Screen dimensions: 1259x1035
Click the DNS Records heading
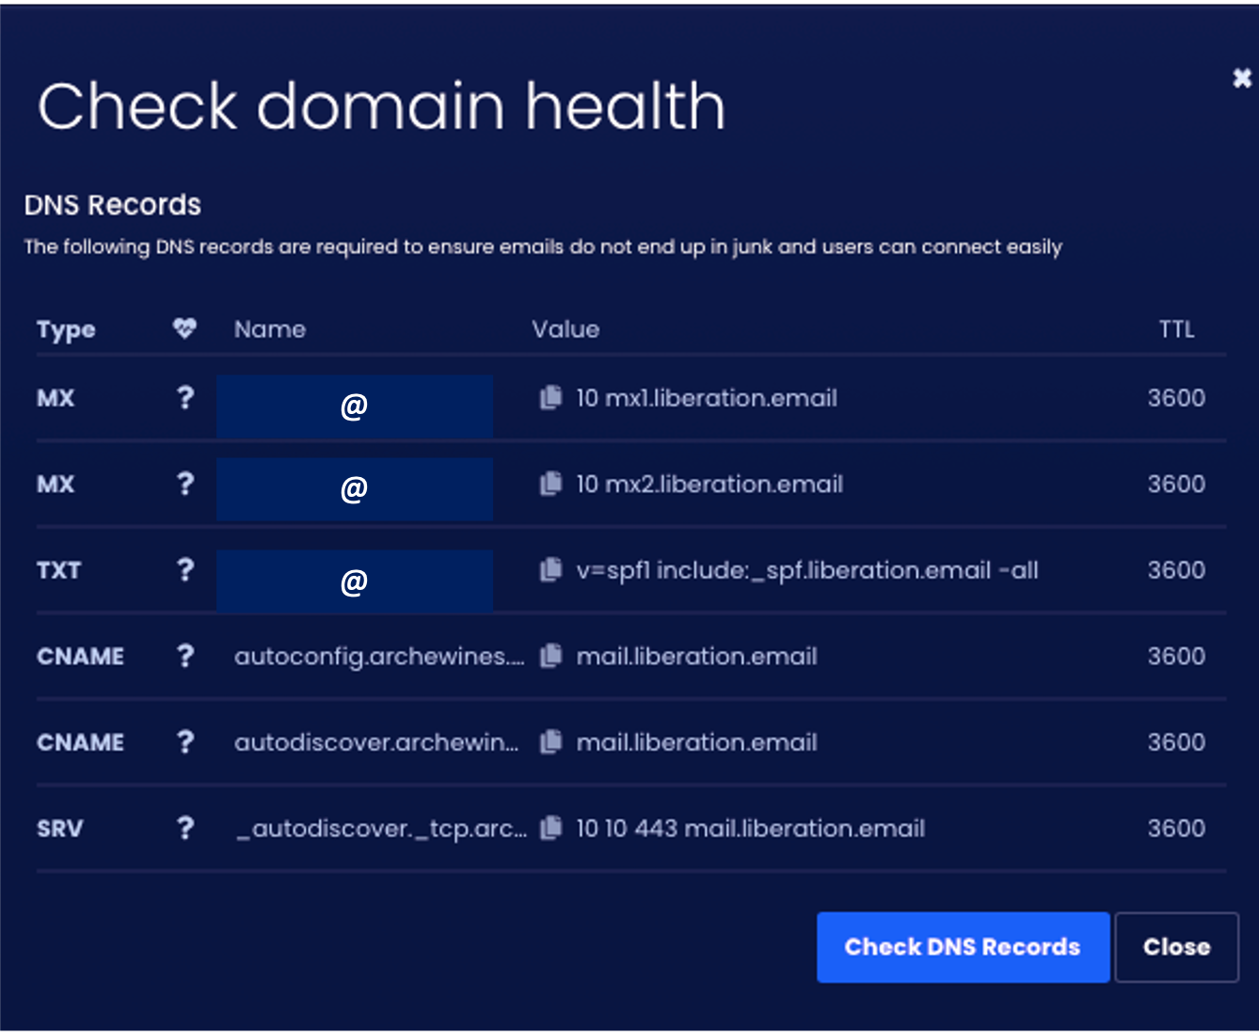pos(113,205)
